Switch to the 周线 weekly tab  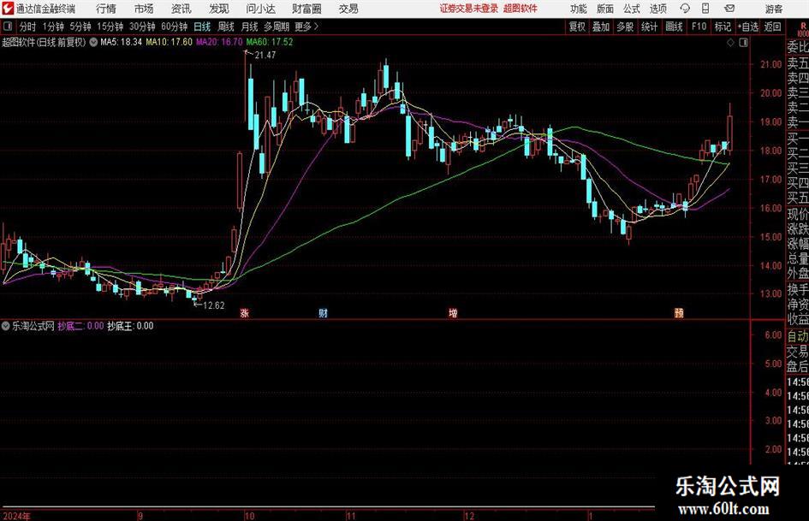[226, 27]
